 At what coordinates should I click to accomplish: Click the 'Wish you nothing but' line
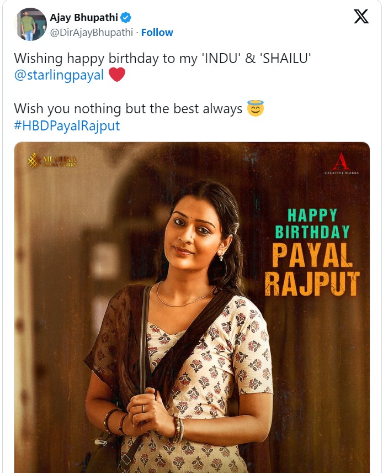128,109
